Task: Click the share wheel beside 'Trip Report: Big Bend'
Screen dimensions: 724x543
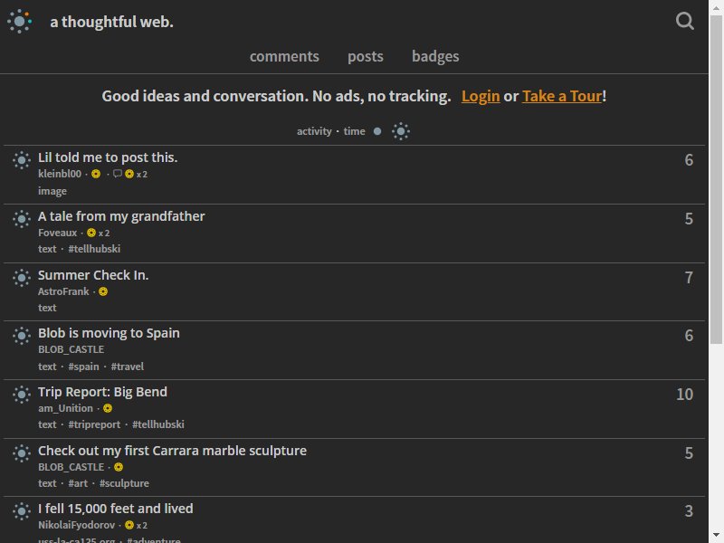Action: pos(21,395)
